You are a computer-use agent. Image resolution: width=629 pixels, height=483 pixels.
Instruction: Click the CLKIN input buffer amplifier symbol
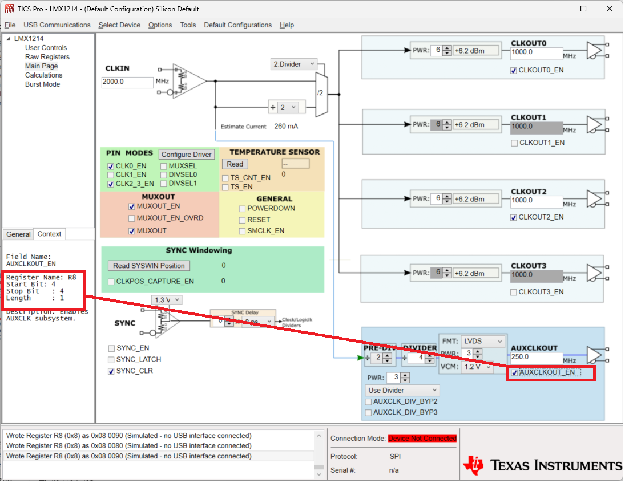(188, 80)
